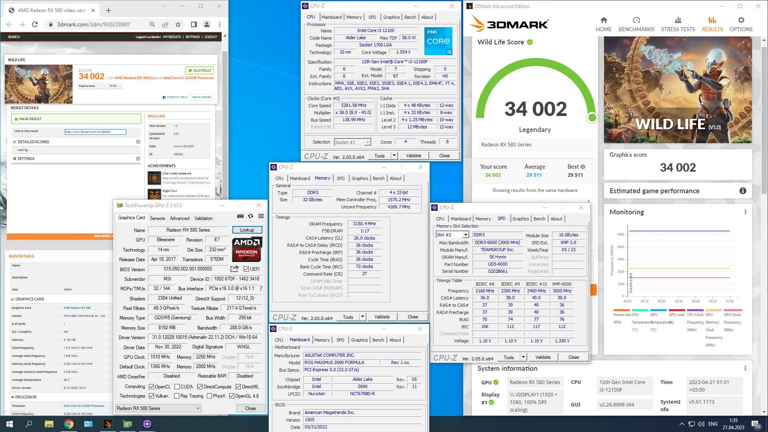Screen dimensions: 768x432
Task: Switch to About tab in CPU-Z Mainboard window
Action: [x=395, y=340]
